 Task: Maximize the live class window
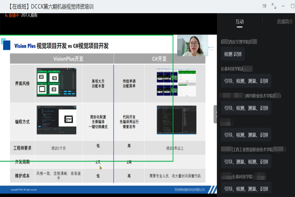(x=293, y=6)
